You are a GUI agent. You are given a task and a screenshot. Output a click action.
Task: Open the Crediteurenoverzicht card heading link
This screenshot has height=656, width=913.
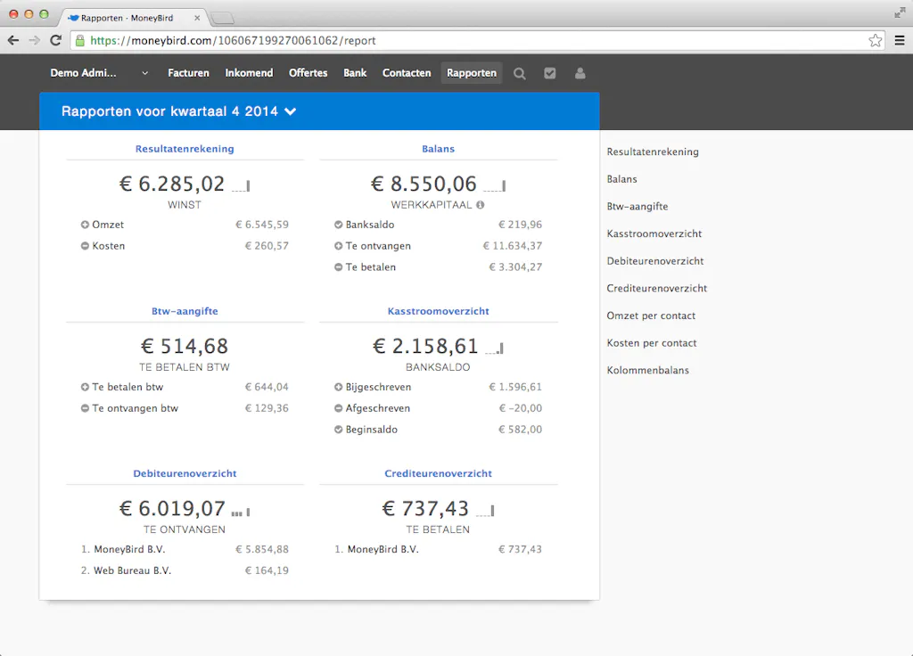[x=438, y=474]
